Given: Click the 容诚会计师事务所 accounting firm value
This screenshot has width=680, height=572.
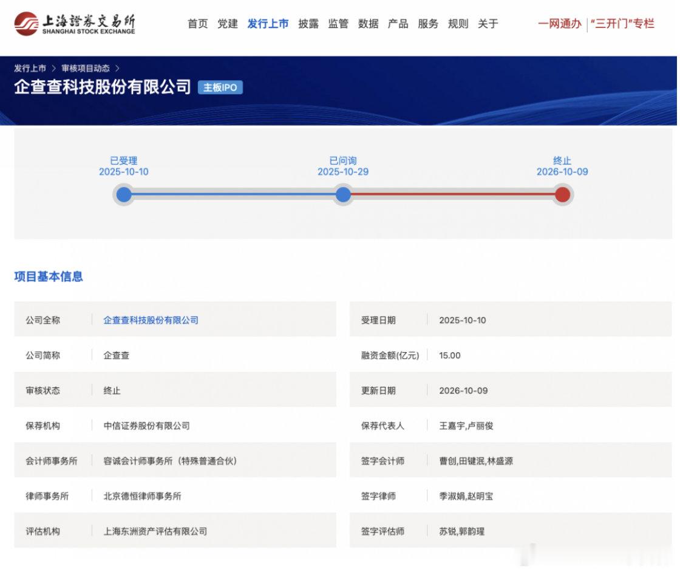Looking at the screenshot, I should [170, 460].
